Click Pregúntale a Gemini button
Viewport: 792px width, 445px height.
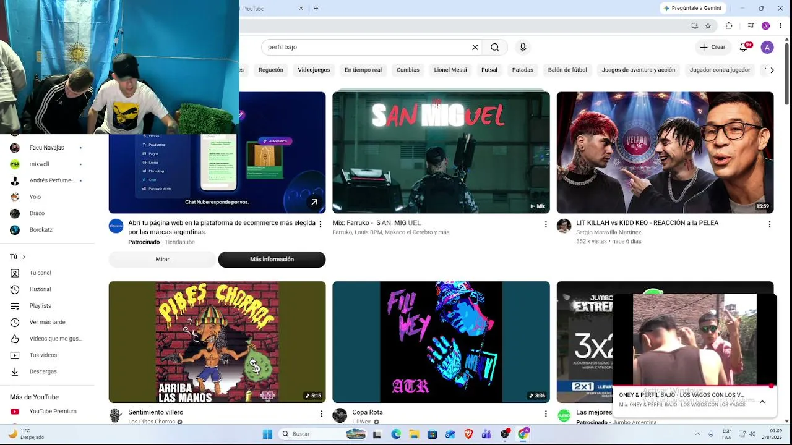(693, 8)
